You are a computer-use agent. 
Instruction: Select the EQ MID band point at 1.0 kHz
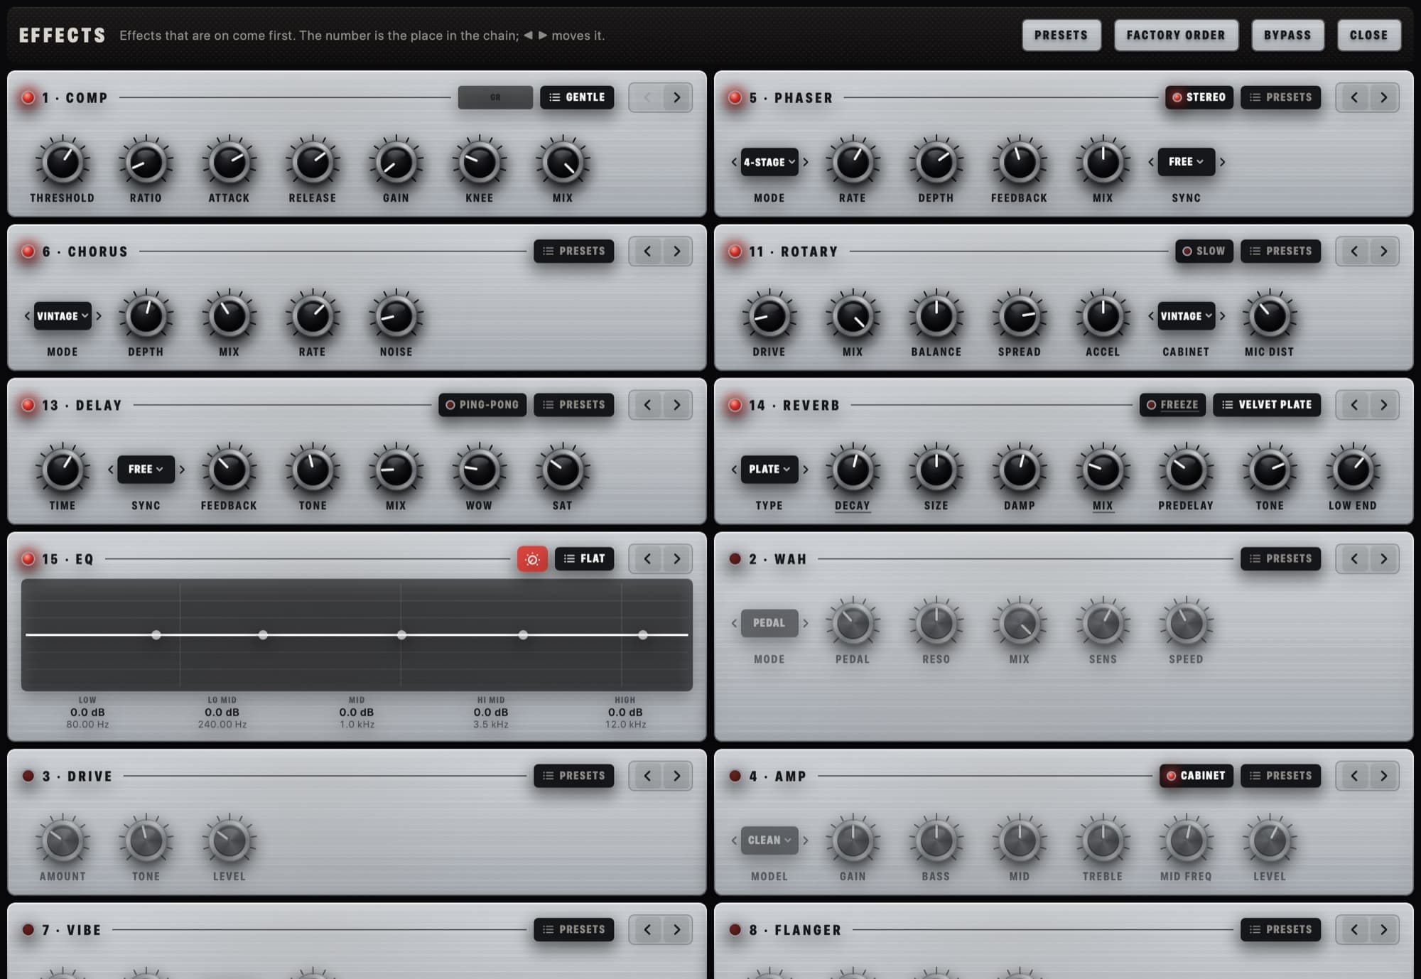click(x=401, y=635)
